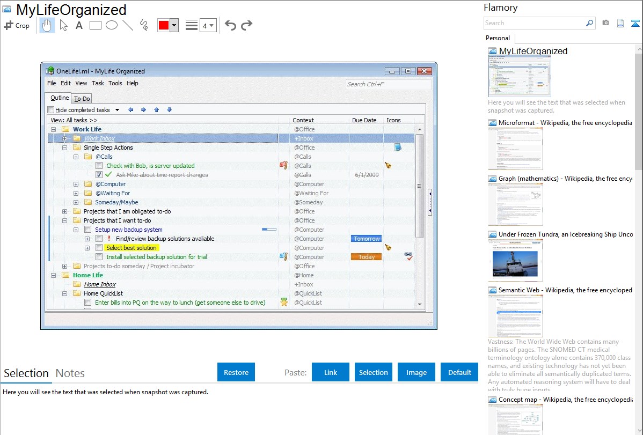Click the camera snapshot icon
Screen dimensions: 643x435
[605, 23]
